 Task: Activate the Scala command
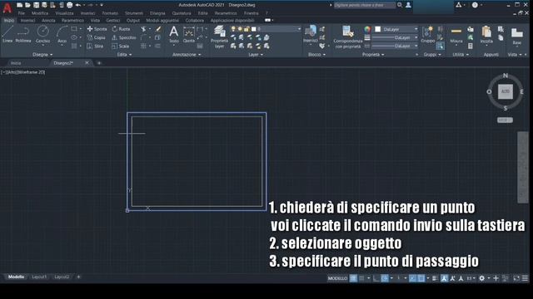(121, 47)
